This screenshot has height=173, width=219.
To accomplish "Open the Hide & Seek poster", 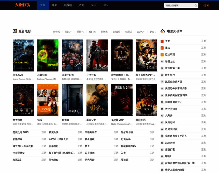I will coord(122,100).
